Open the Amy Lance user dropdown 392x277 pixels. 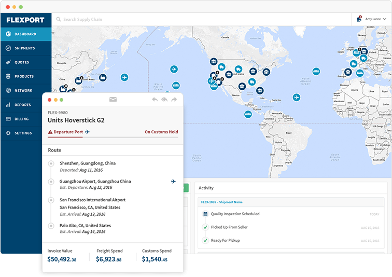pos(375,19)
